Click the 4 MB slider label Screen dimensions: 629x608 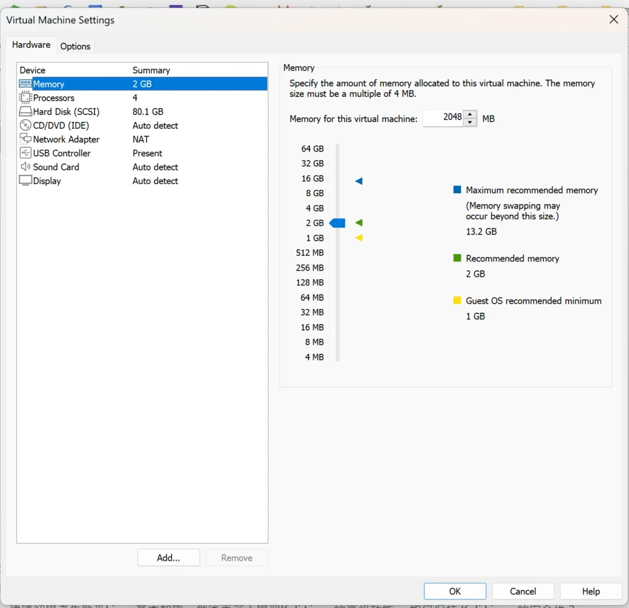click(x=314, y=357)
